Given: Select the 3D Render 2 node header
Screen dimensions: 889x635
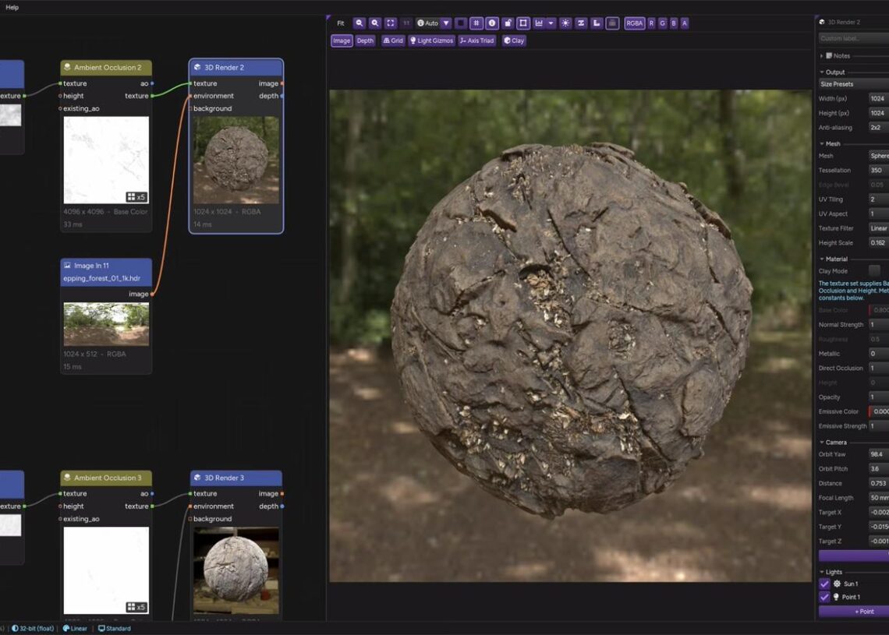Looking at the screenshot, I should (236, 67).
